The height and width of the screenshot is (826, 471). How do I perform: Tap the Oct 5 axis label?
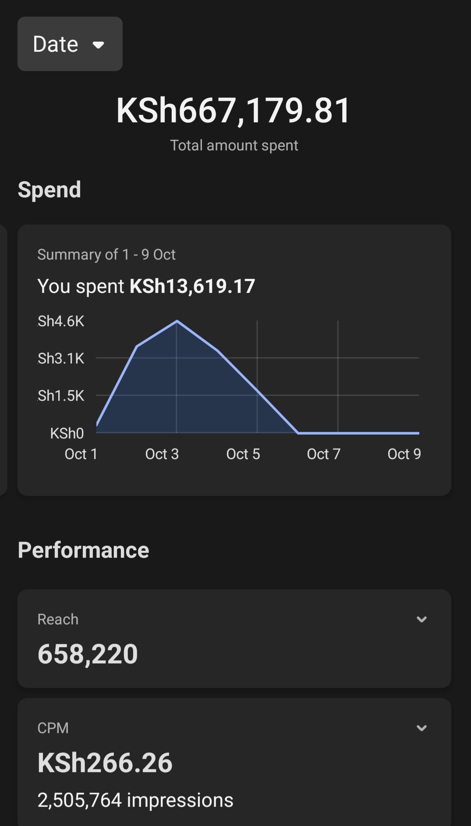tap(243, 454)
